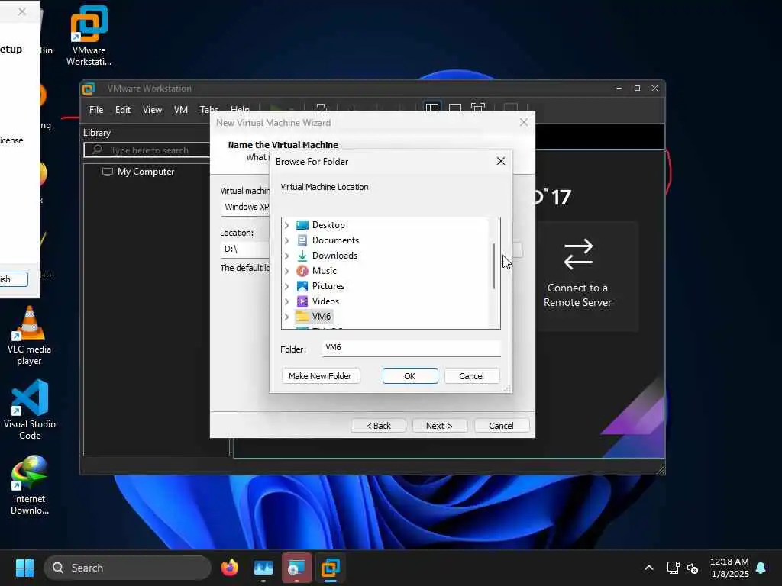Cancel the New Virtual Machine Wizard
The height and width of the screenshot is (586, 782).
[x=501, y=426]
